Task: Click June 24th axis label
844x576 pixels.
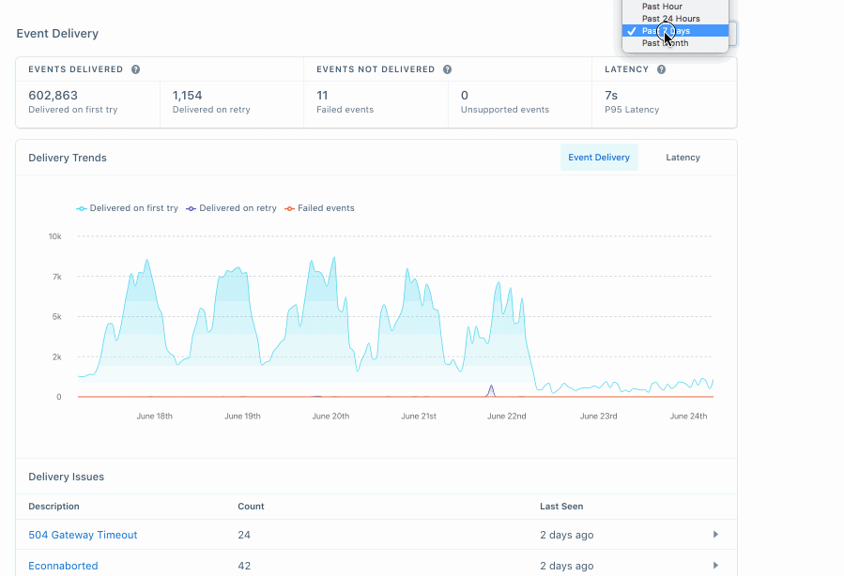Action: coord(688,416)
